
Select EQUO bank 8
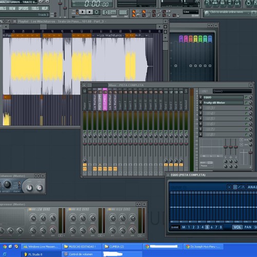point(221,227)
